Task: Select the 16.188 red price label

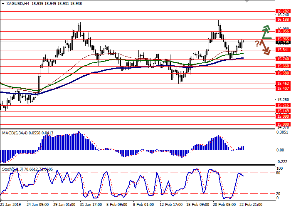Action: [x=282, y=19]
